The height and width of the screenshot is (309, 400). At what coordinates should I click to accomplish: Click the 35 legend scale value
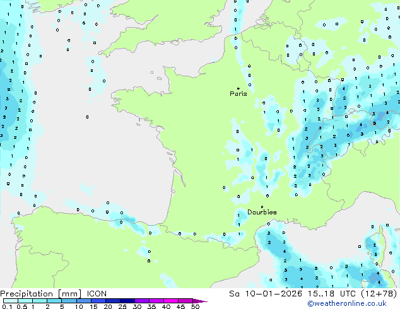pos(151,306)
